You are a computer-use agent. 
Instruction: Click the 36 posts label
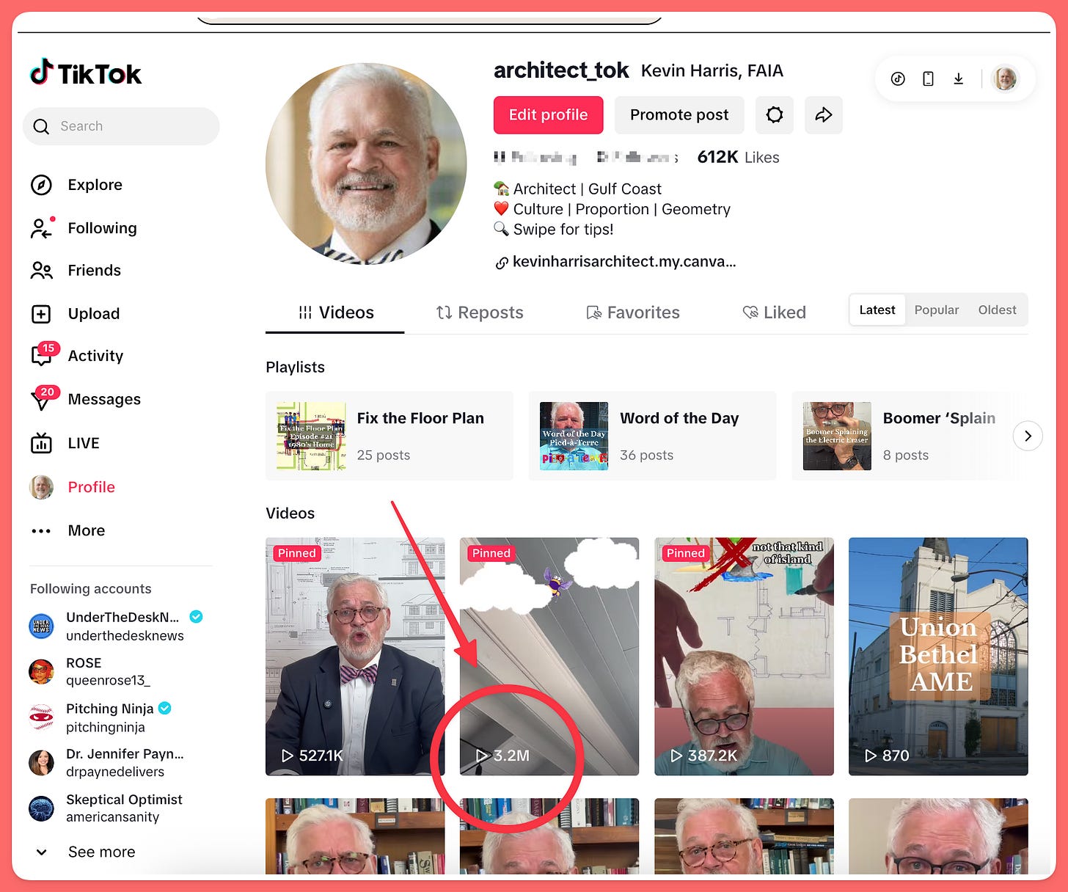(647, 455)
